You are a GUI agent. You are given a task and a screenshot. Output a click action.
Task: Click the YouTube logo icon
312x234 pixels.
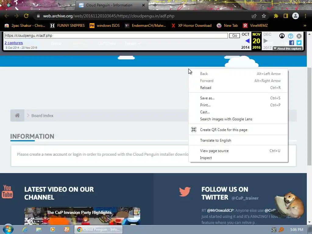(7, 191)
